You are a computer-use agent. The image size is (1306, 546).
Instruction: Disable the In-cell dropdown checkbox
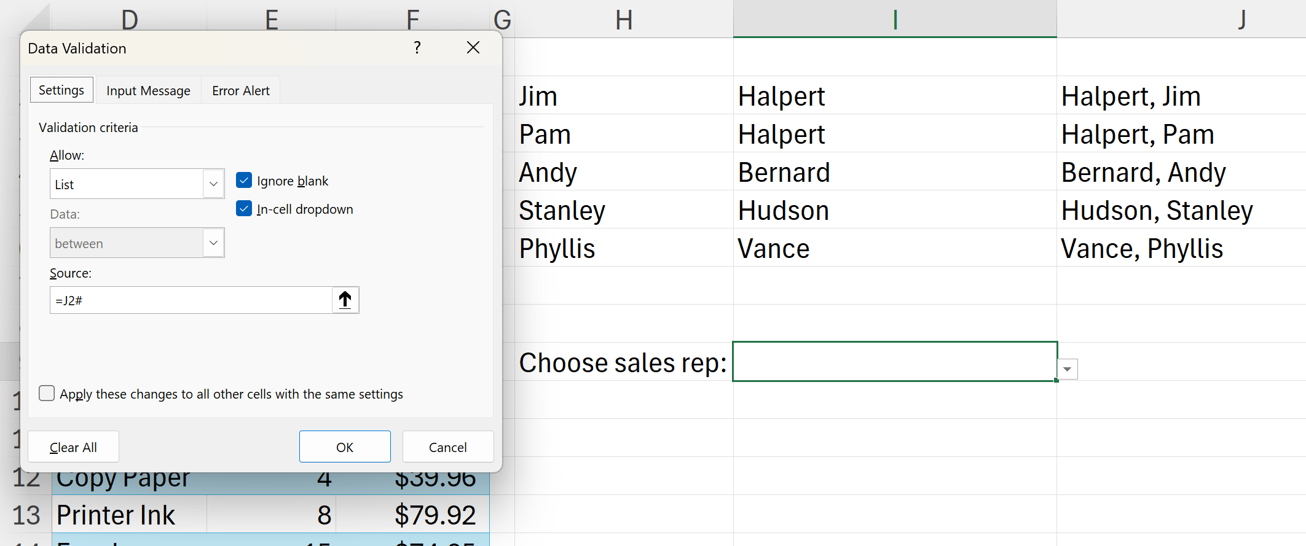pyautogui.click(x=244, y=209)
